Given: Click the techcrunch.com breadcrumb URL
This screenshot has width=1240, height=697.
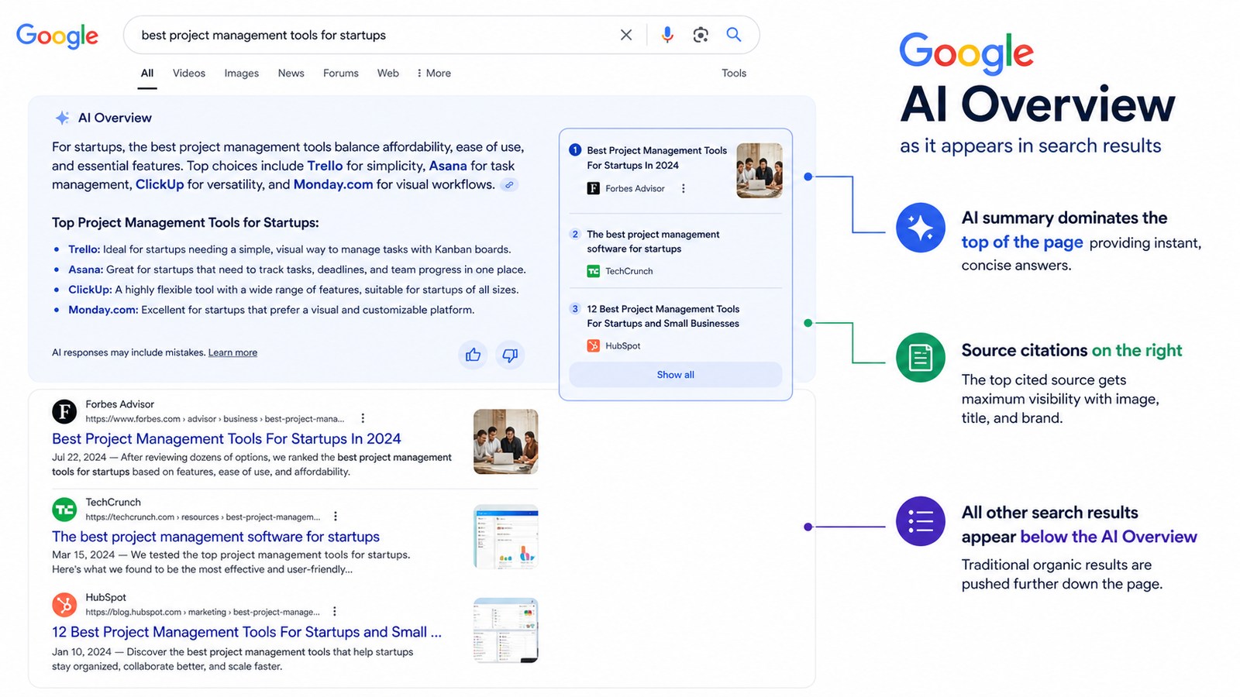Looking at the screenshot, I should 203,517.
